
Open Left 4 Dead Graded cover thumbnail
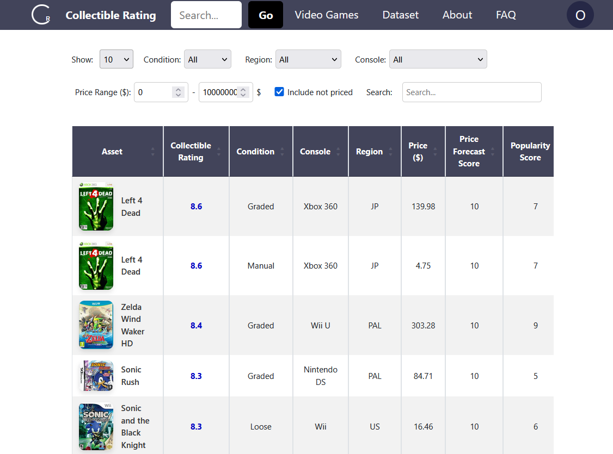96,206
